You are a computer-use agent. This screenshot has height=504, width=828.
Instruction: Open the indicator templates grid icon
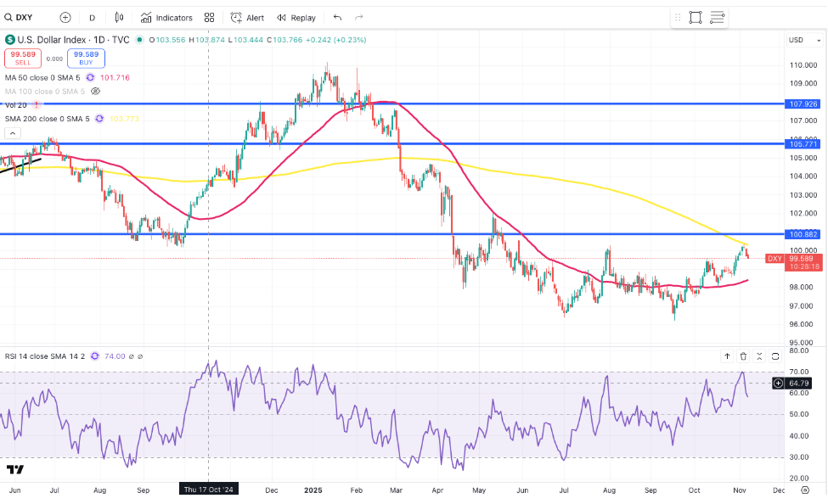coord(209,17)
